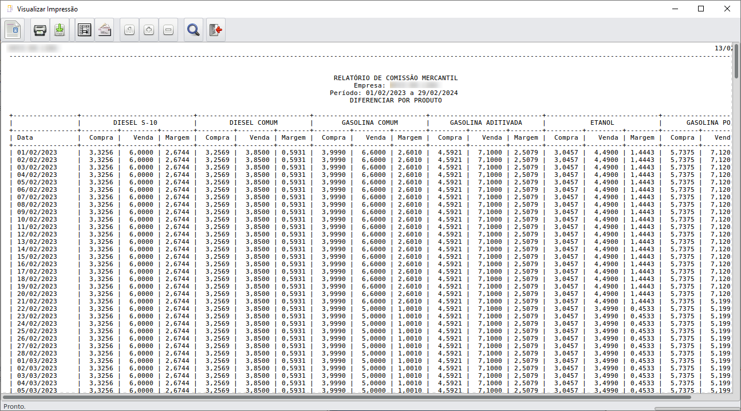The height and width of the screenshot is (411, 741).
Task: Reset zoom with the '1' button
Action: 129,30
